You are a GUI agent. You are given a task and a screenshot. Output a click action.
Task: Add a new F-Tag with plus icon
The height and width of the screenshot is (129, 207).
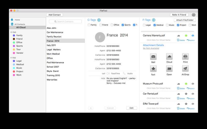(154, 20)
